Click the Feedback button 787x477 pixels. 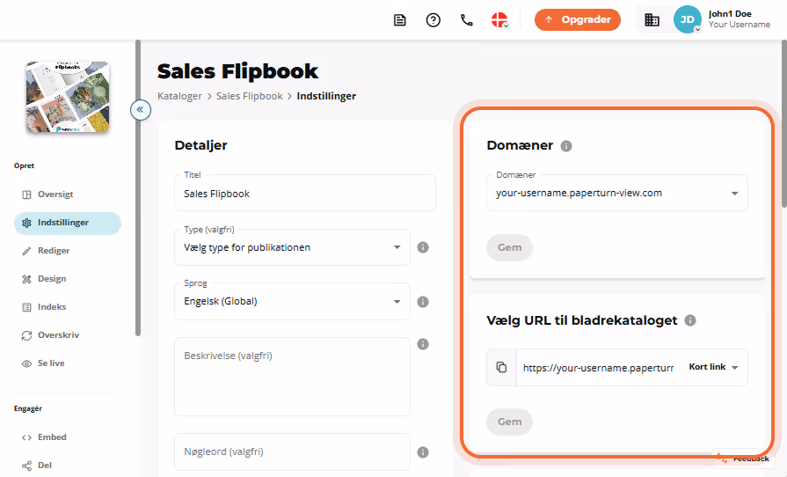click(x=744, y=458)
